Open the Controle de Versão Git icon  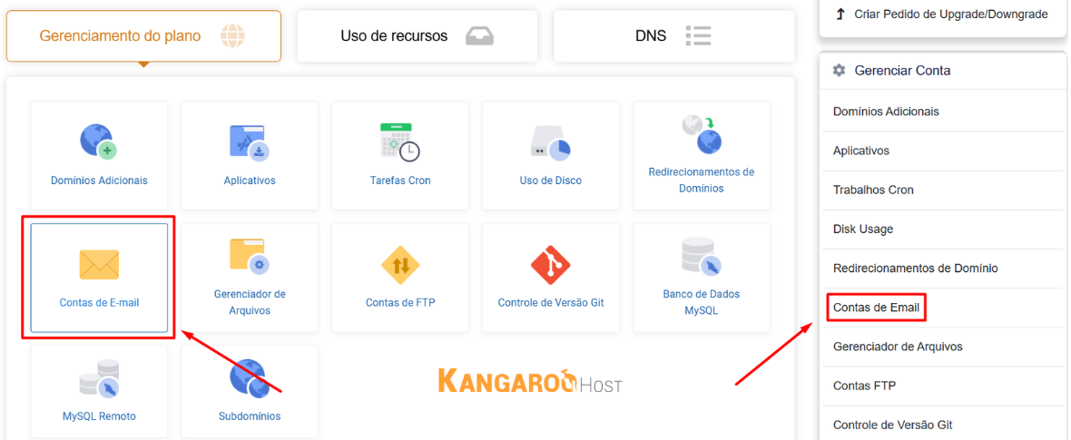click(551, 264)
